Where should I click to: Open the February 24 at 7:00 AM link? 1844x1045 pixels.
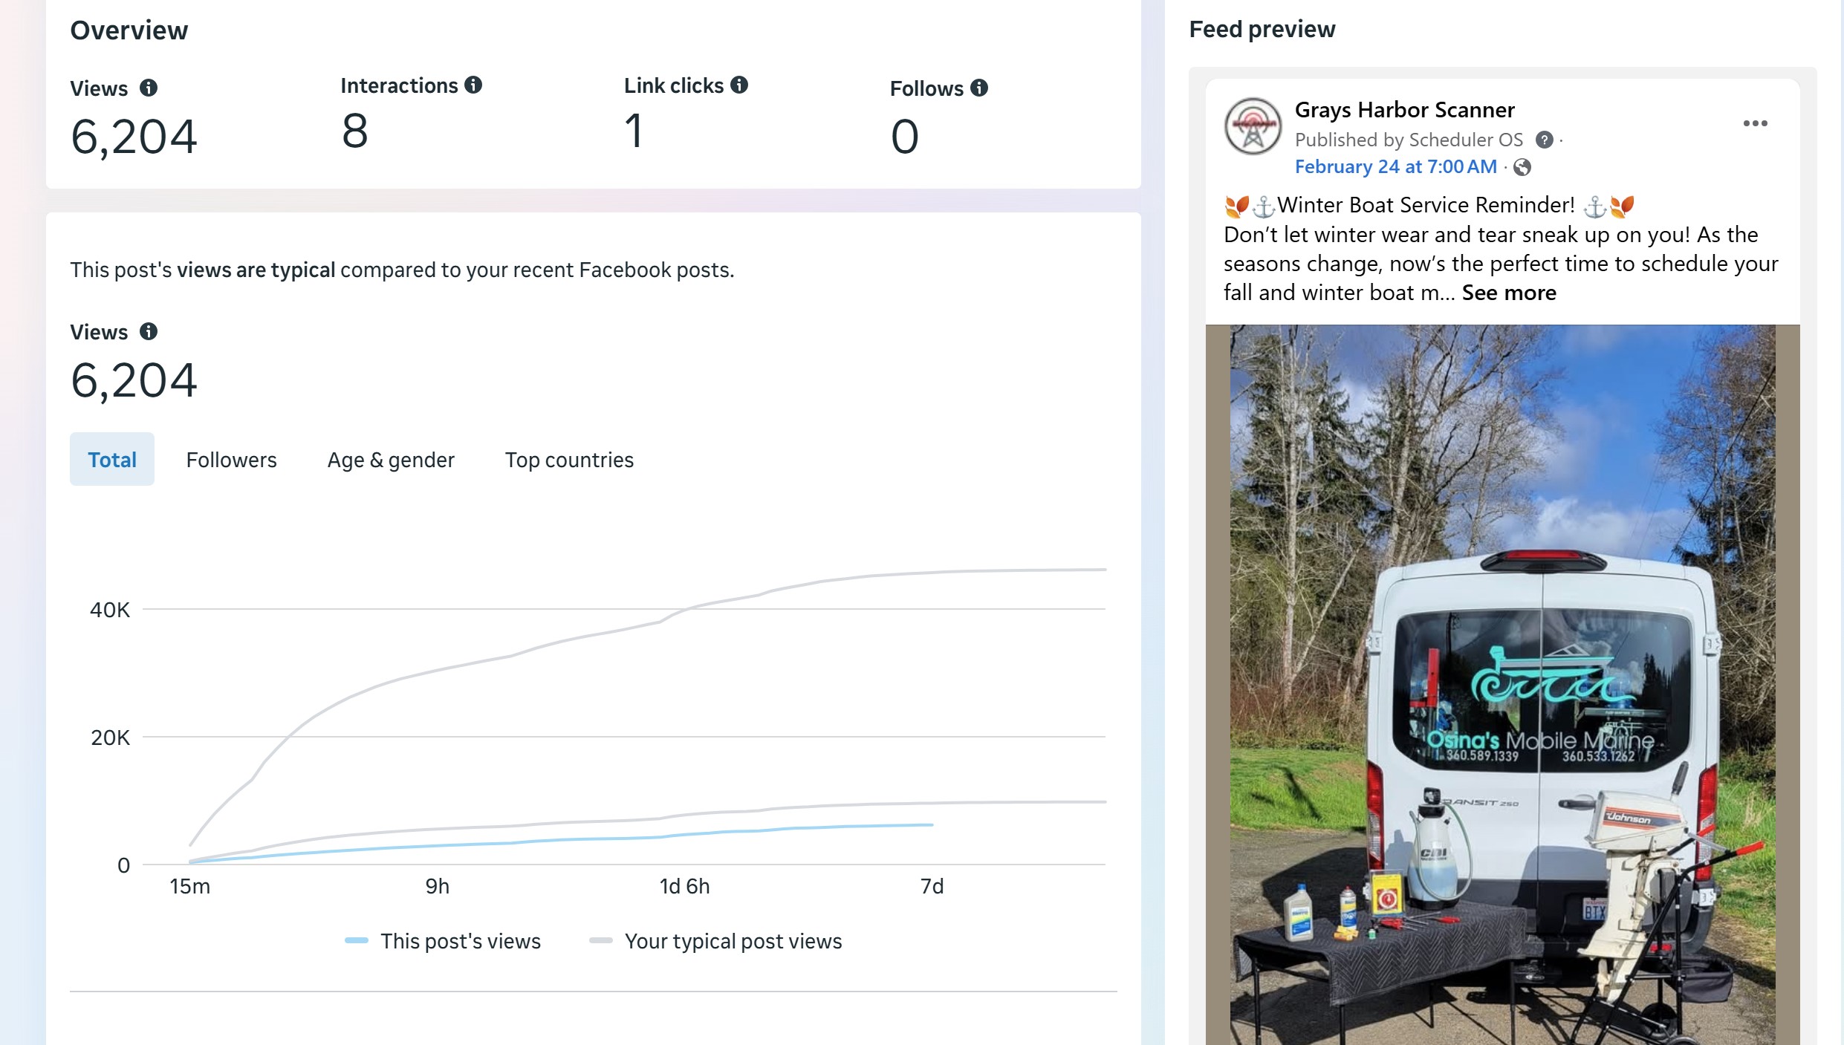(x=1395, y=166)
